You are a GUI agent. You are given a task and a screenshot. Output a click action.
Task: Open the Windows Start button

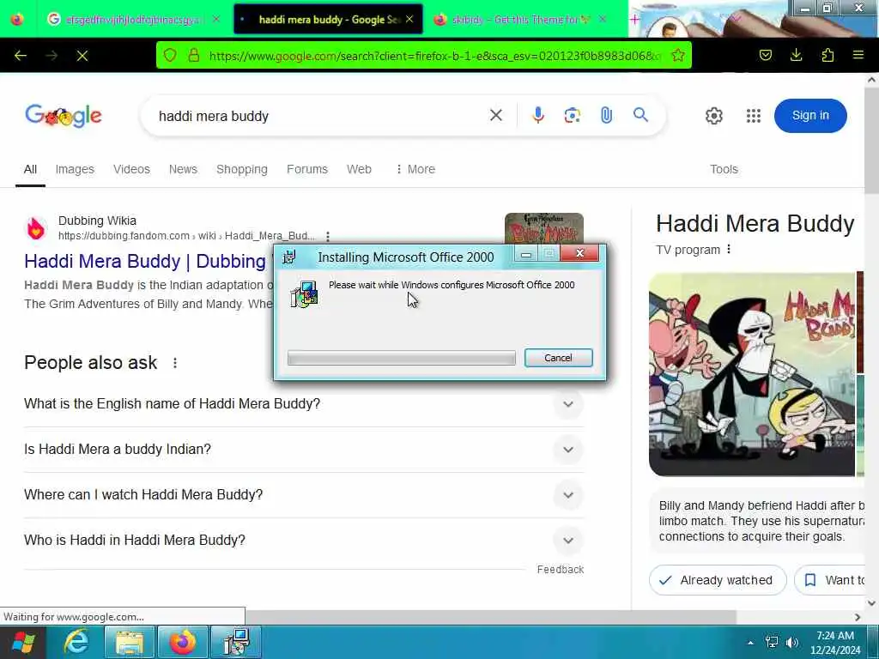point(23,642)
